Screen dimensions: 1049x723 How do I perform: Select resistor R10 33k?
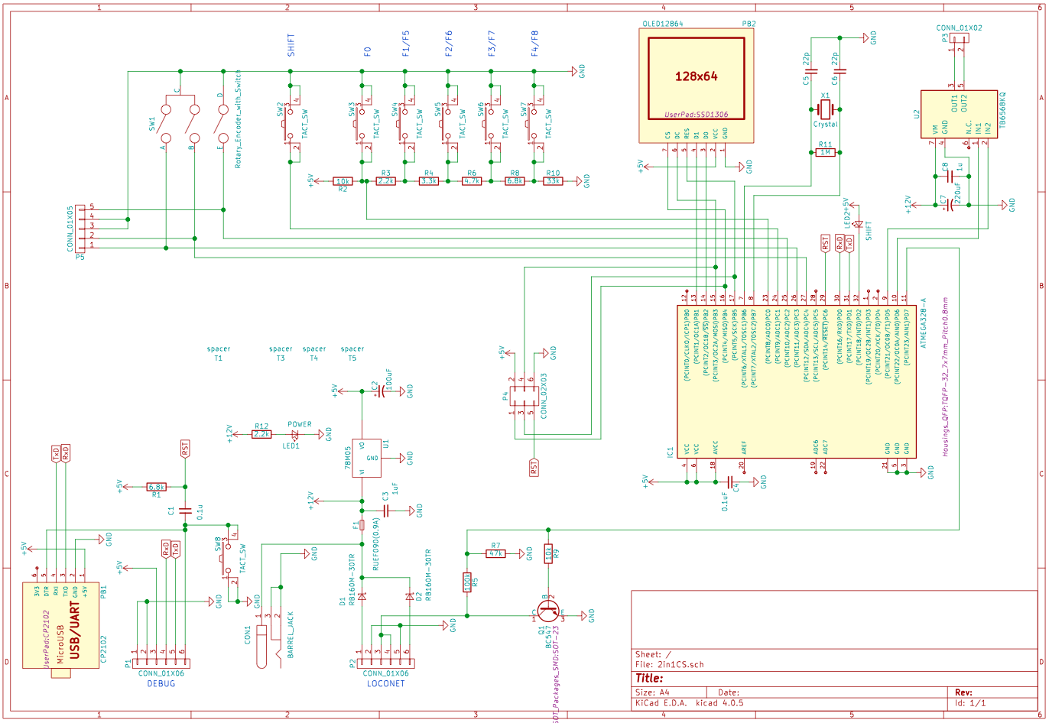553,181
